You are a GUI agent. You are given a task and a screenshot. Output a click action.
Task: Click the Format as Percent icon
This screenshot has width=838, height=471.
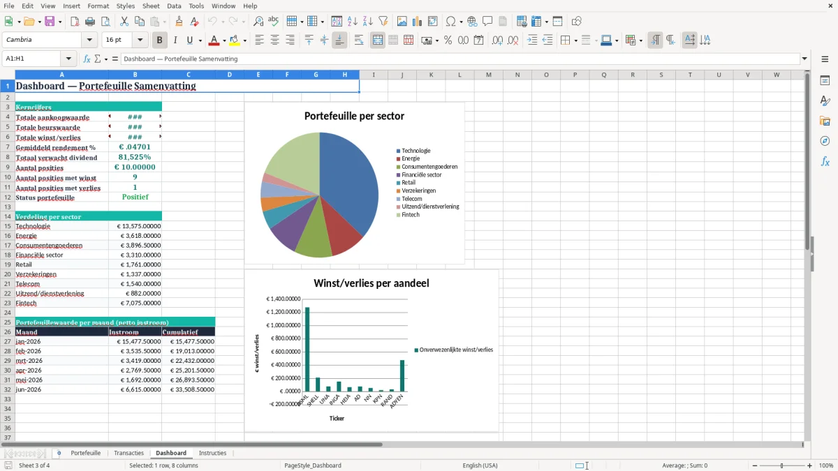(x=448, y=40)
